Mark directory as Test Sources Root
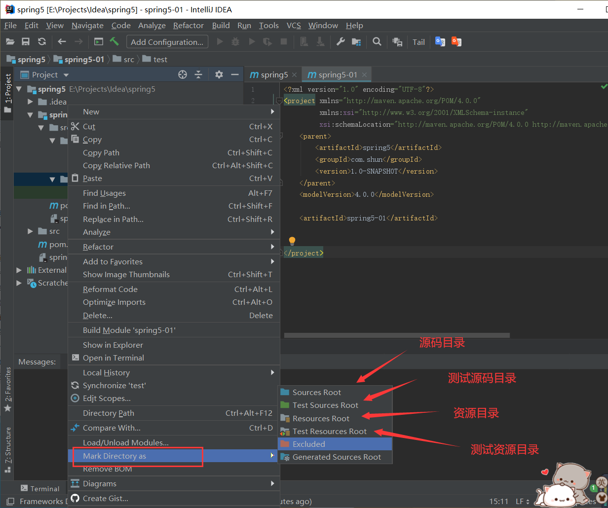This screenshot has width=608, height=508. pyautogui.click(x=335, y=405)
